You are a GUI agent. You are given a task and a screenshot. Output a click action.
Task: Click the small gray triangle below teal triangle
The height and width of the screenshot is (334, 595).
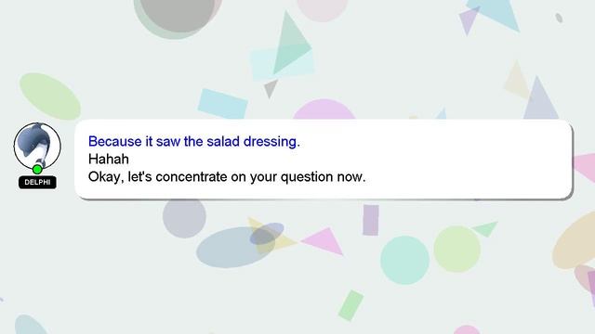[x=271, y=89]
